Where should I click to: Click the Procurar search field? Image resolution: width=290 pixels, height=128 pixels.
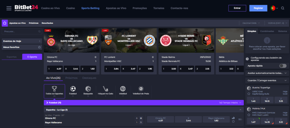tap(22, 31)
